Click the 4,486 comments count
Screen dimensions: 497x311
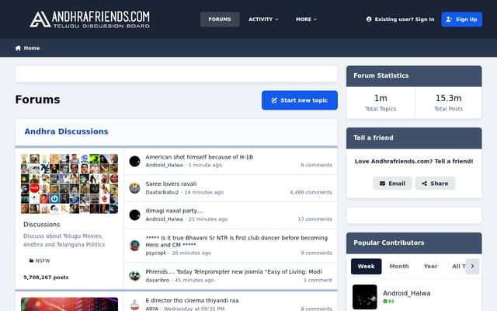[x=311, y=192]
